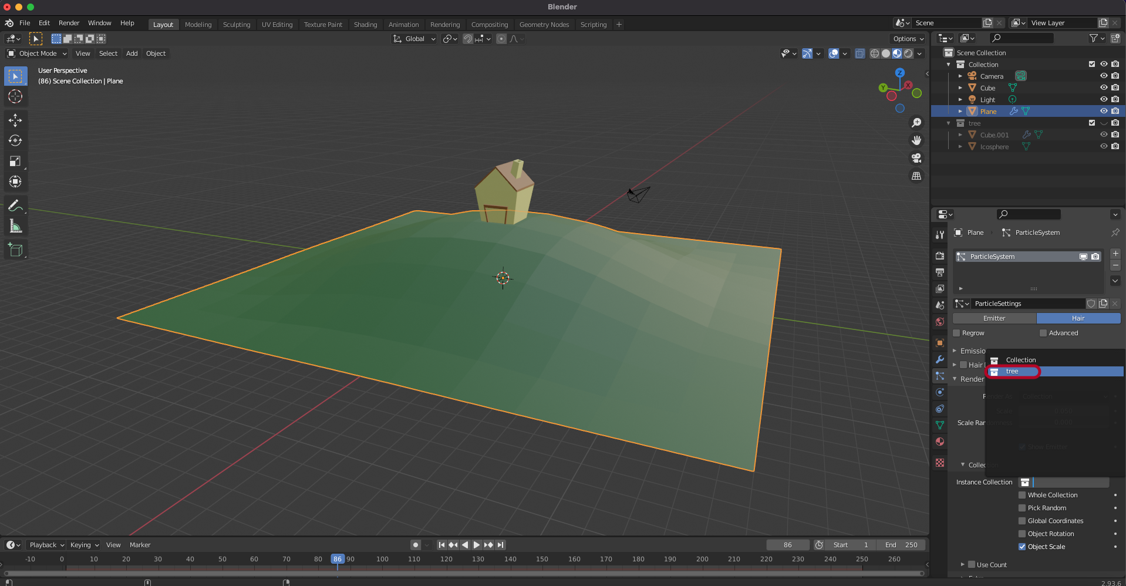1126x586 pixels.
Task: Open the Physics properties tab
Action: click(x=940, y=392)
